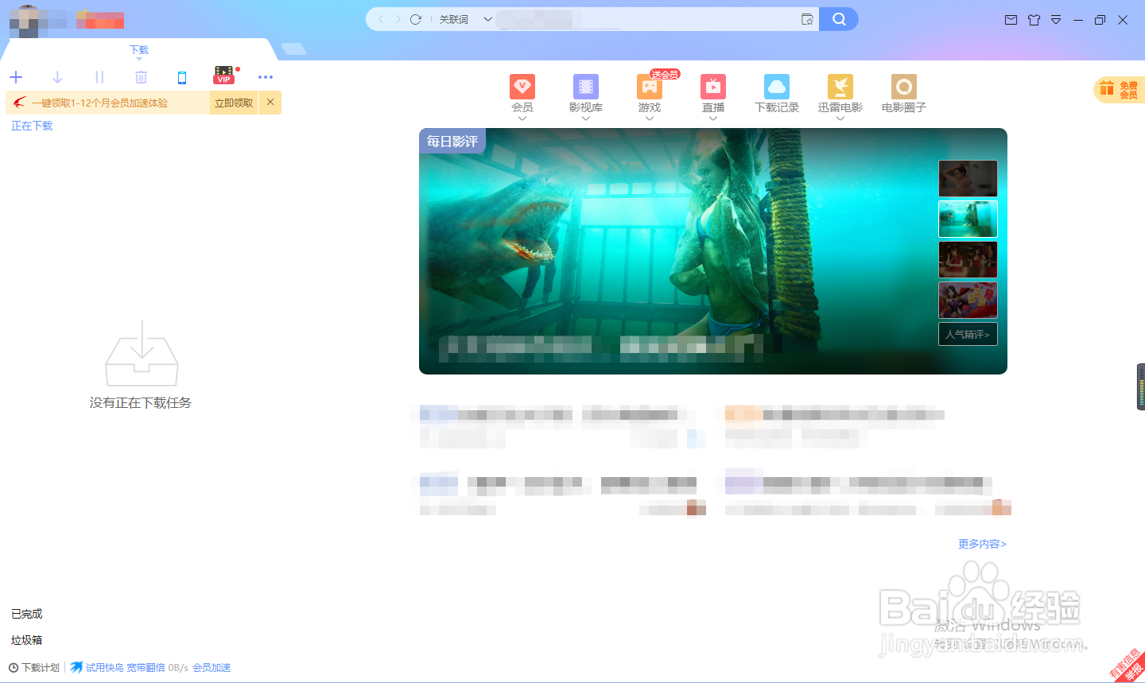Open the main menu triangle icon
Viewport: 1145px width, 683px height.
[1056, 20]
